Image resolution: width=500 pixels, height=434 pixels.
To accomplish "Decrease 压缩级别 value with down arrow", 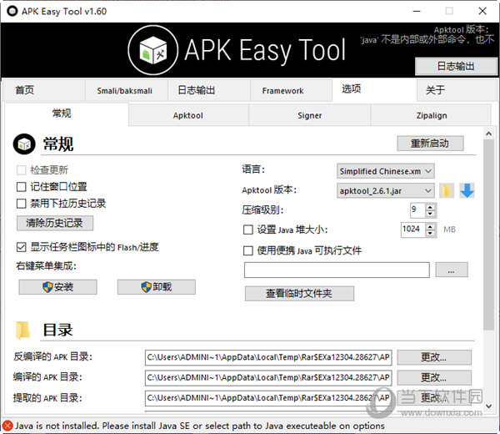I will click(x=431, y=214).
